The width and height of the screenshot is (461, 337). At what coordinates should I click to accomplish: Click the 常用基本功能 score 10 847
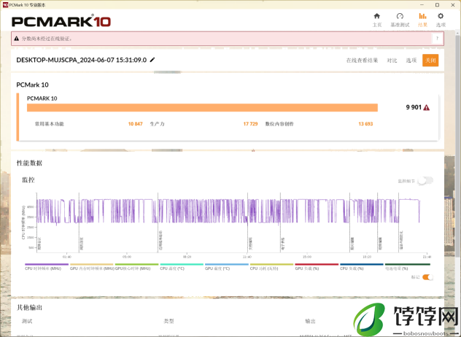pos(135,124)
